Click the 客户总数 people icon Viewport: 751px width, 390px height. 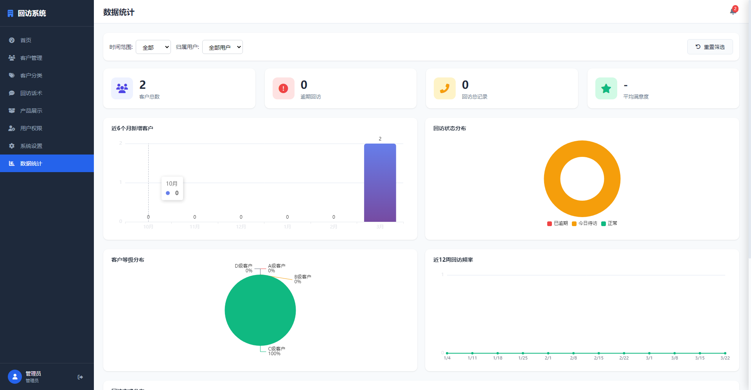click(x=122, y=88)
